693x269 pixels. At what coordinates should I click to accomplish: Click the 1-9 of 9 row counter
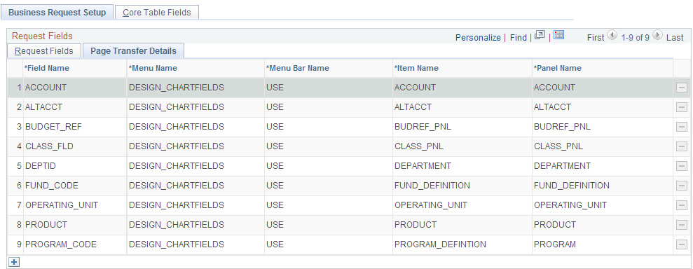[635, 38]
